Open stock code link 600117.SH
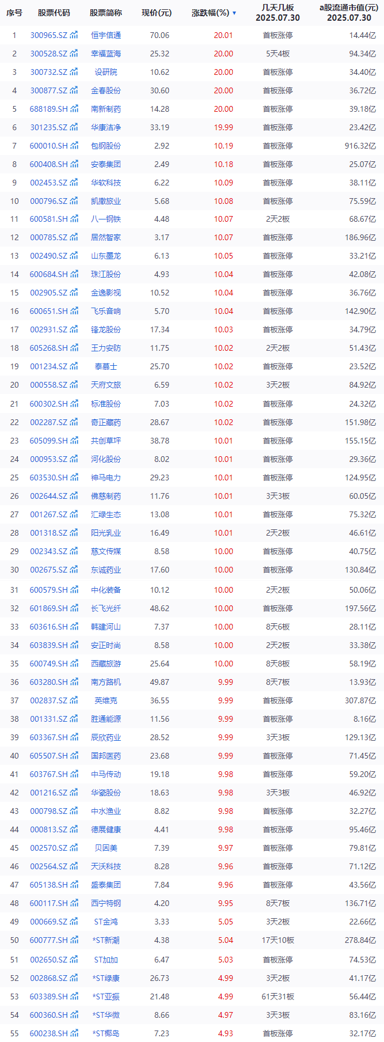Image resolution: width=384 pixels, height=1042 pixels. tap(48, 903)
